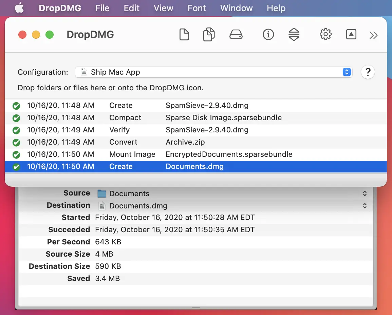Open the DropDMG application menu
The width and height of the screenshot is (392, 315).
tap(60, 8)
